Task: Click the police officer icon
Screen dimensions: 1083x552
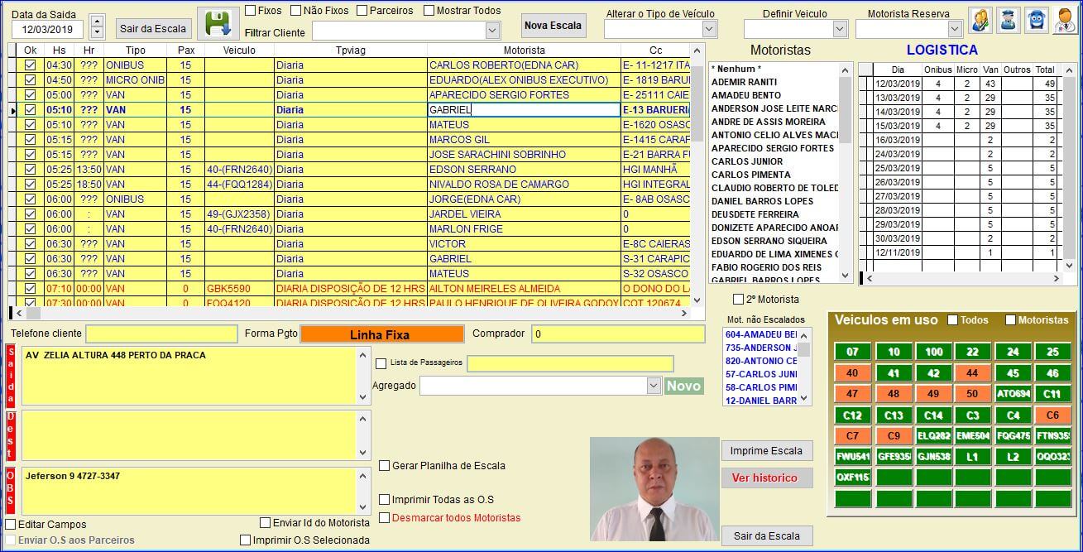Action: pos(1009,20)
